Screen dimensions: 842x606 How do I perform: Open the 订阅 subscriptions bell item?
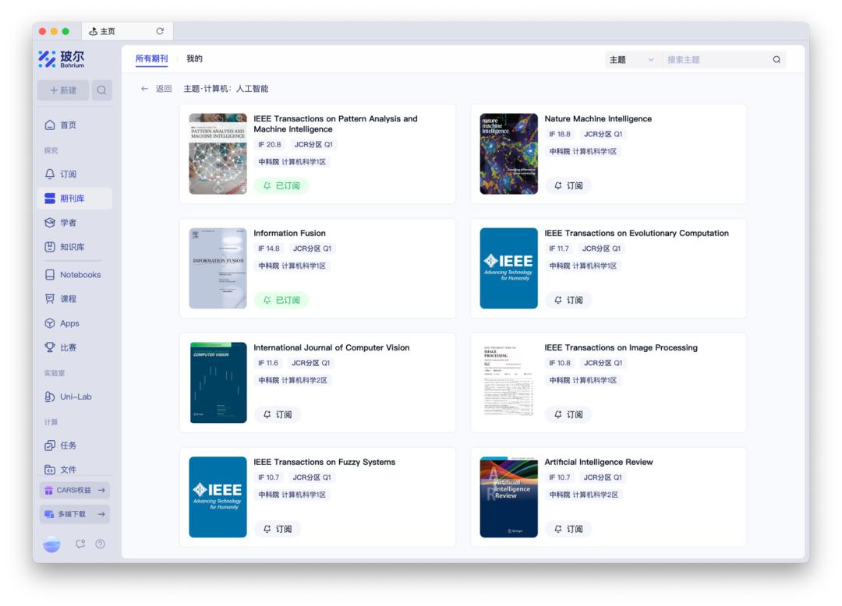[x=75, y=174]
